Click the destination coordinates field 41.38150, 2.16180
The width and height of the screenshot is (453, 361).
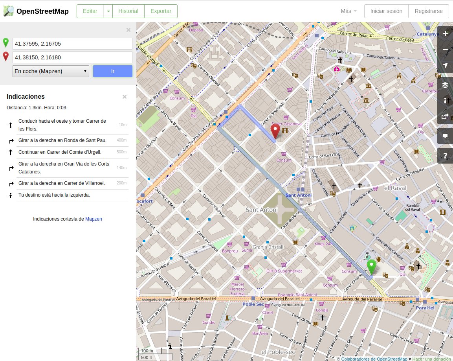coord(73,57)
